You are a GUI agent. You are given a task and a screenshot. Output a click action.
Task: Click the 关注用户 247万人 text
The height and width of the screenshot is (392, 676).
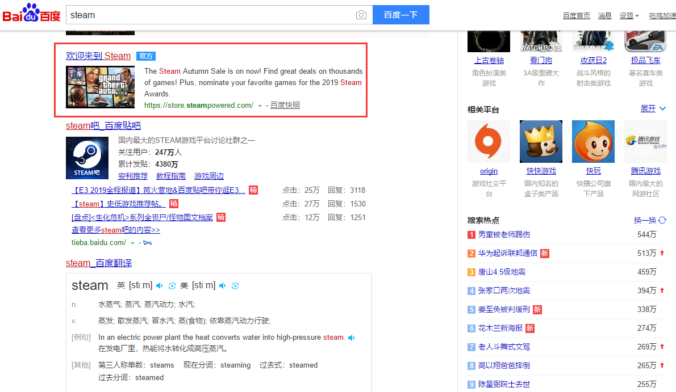pos(150,152)
